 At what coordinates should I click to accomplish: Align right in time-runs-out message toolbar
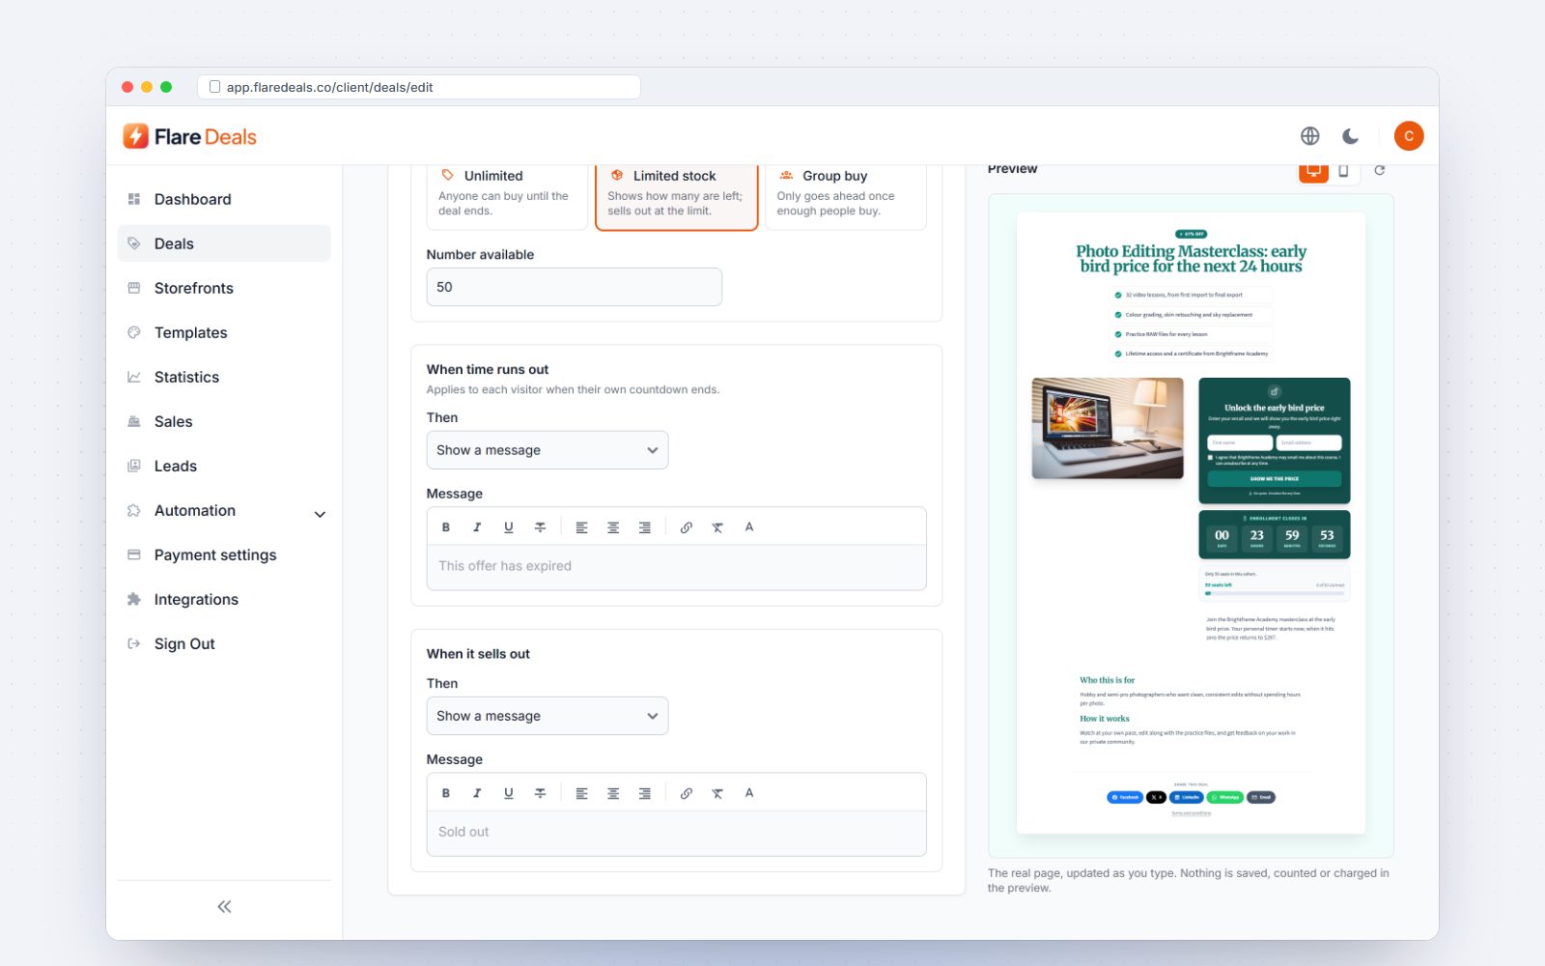pyautogui.click(x=645, y=527)
